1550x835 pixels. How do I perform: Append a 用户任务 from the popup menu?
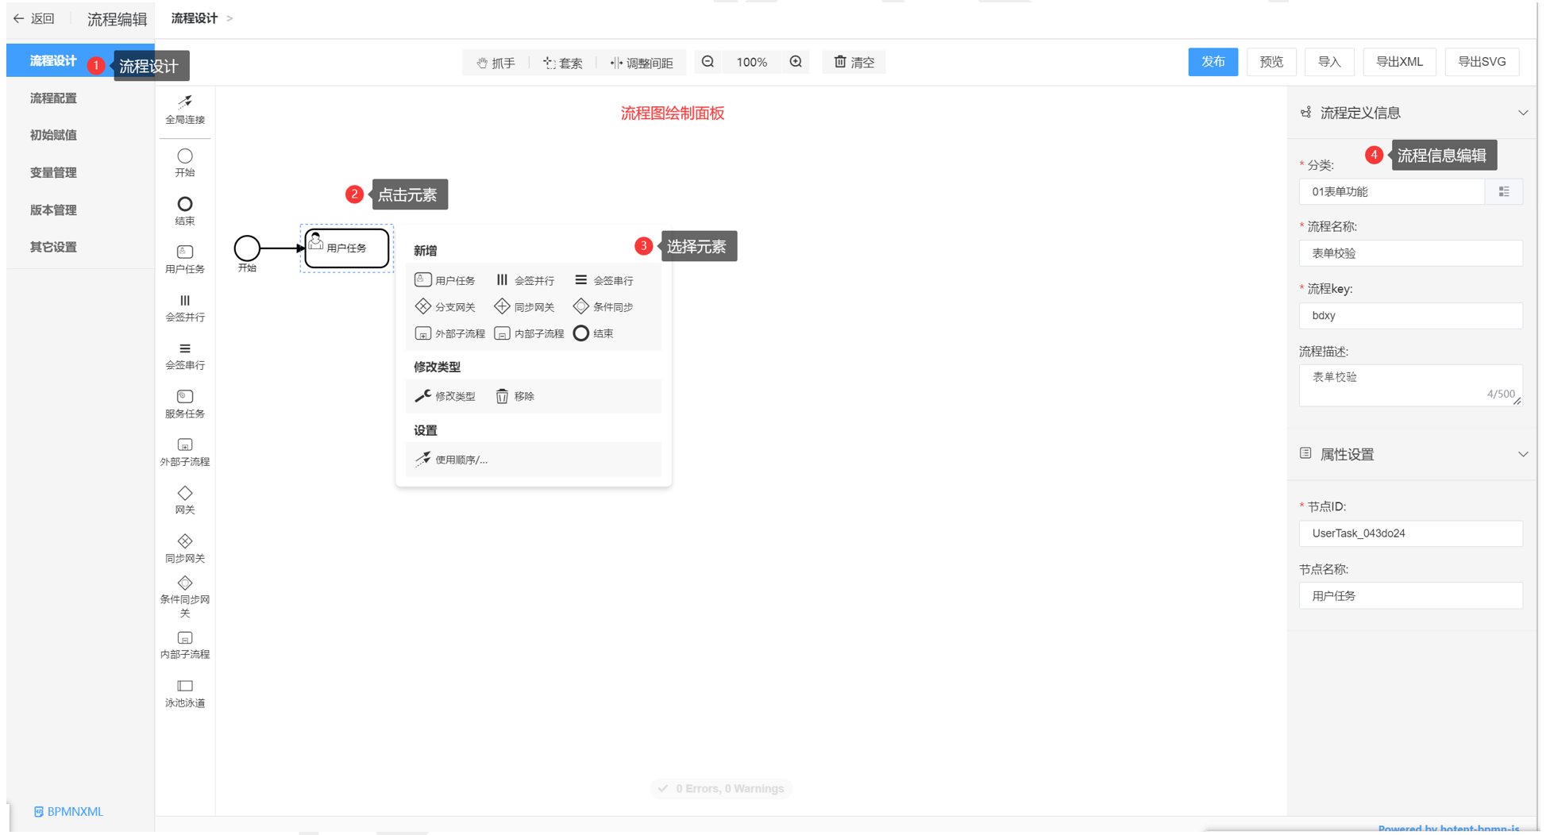point(445,280)
